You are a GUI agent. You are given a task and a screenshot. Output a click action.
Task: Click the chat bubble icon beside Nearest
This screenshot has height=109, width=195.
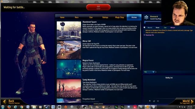(144, 28)
